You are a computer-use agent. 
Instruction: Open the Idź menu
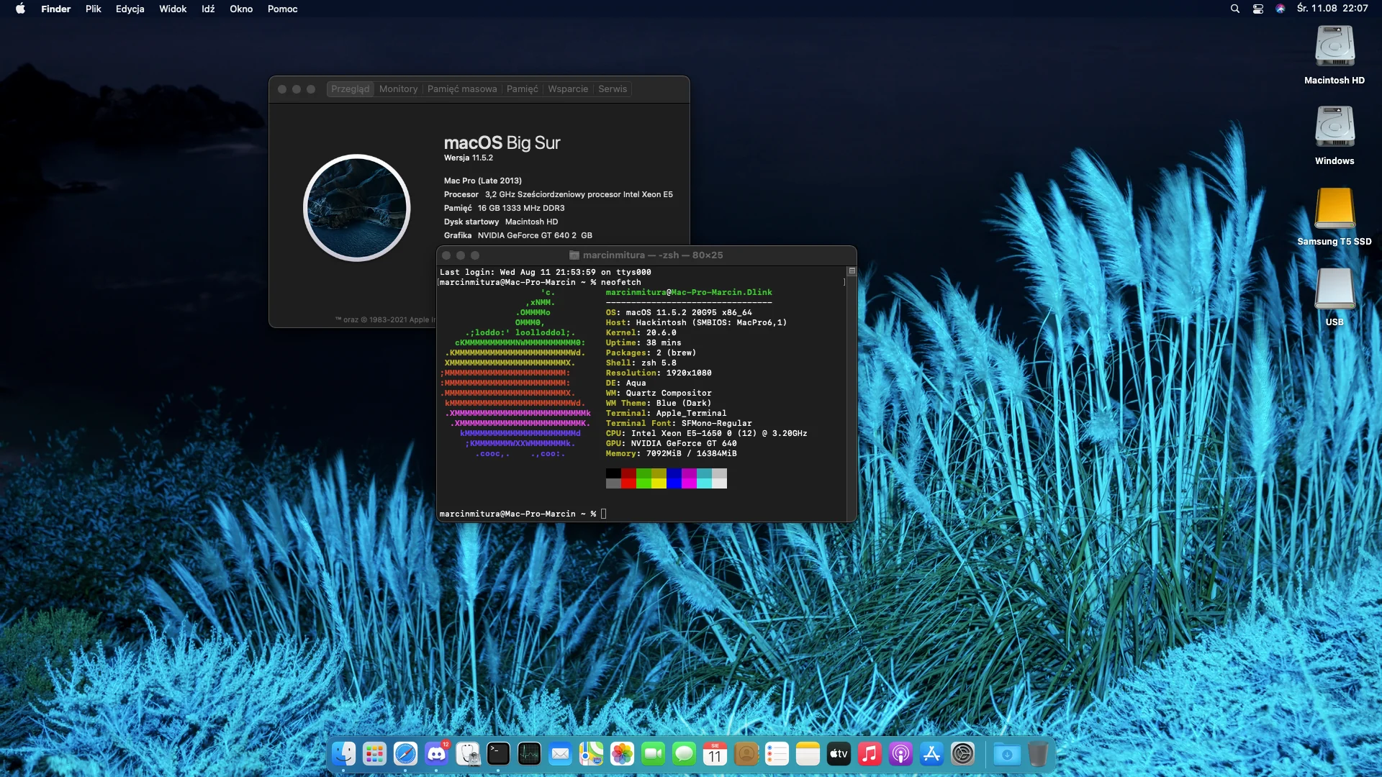click(207, 9)
